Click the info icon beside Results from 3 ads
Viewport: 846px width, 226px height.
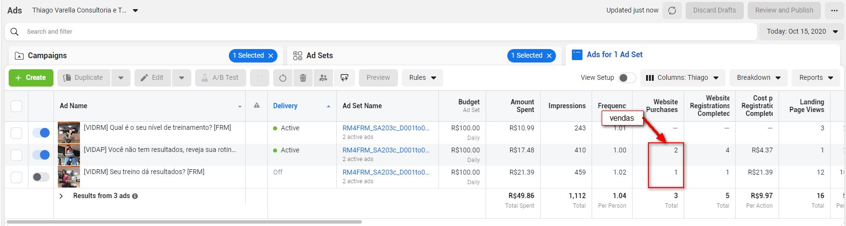(135, 196)
